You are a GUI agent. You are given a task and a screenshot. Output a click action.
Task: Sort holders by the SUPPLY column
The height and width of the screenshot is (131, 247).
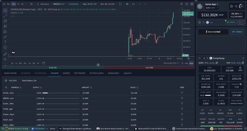37,87
